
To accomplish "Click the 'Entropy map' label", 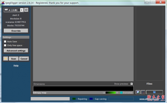I will (x=40, y=92).
